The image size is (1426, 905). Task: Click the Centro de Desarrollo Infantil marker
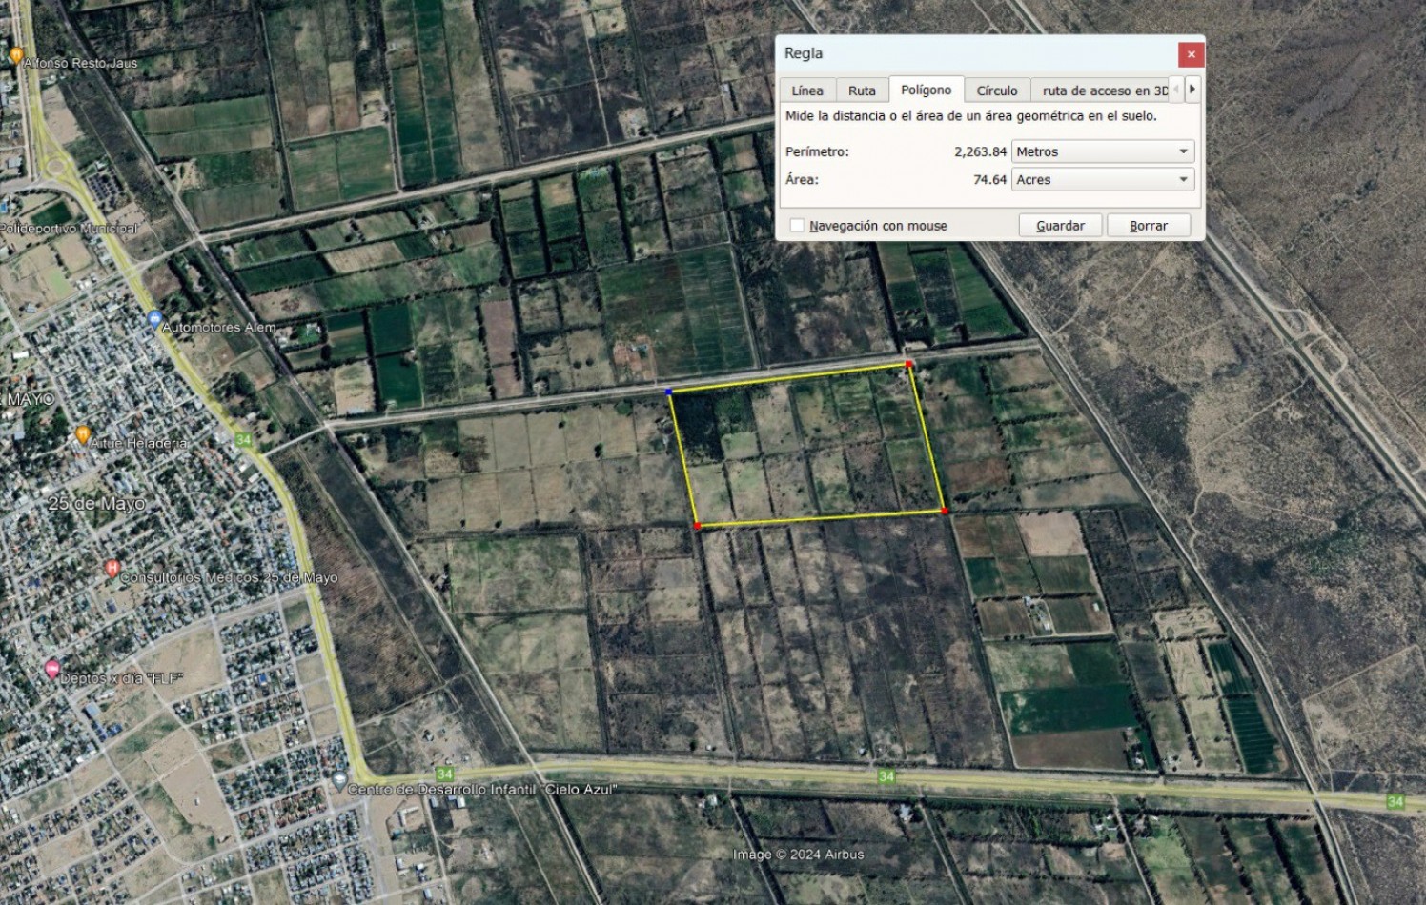[x=339, y=781]
